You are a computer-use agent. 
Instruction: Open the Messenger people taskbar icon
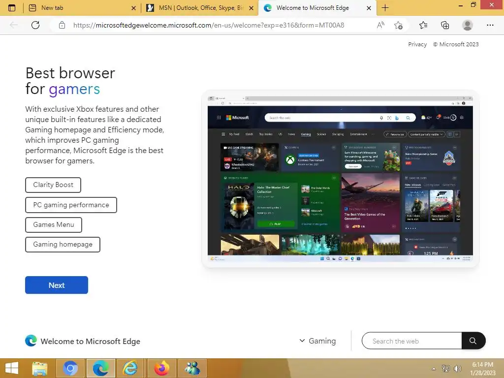pos(192,368)
